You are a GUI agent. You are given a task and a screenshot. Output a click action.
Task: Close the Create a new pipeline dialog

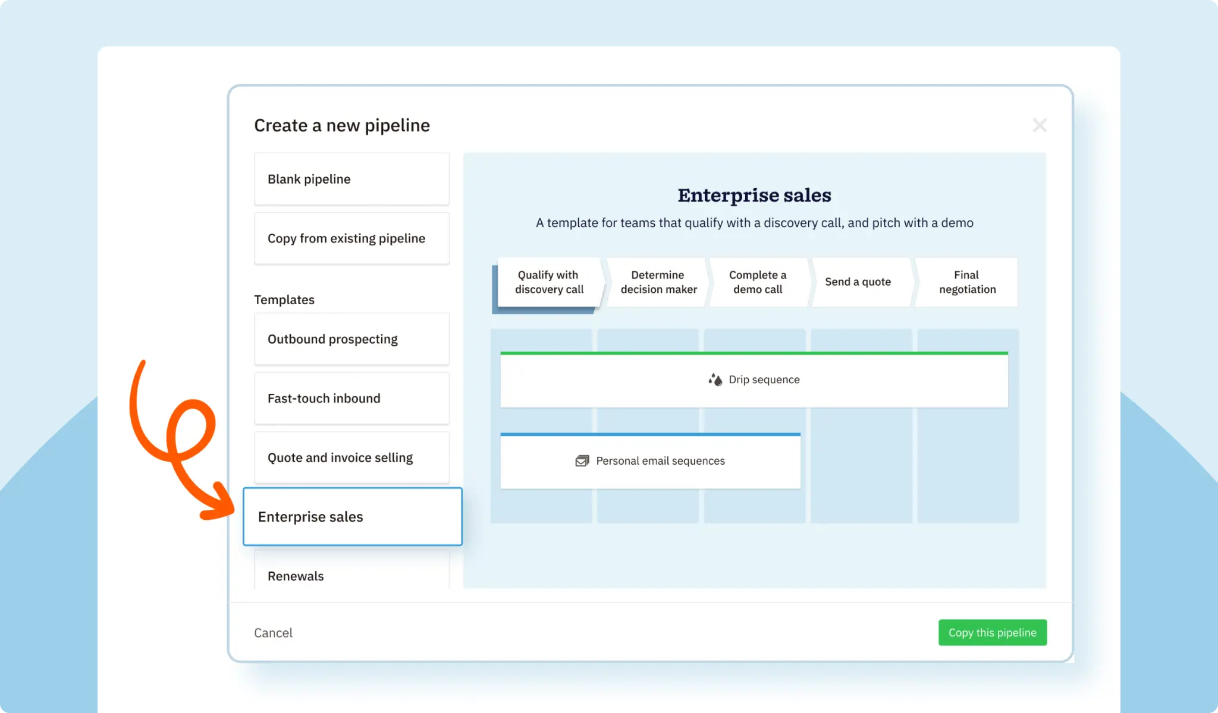coord(1040,125)
